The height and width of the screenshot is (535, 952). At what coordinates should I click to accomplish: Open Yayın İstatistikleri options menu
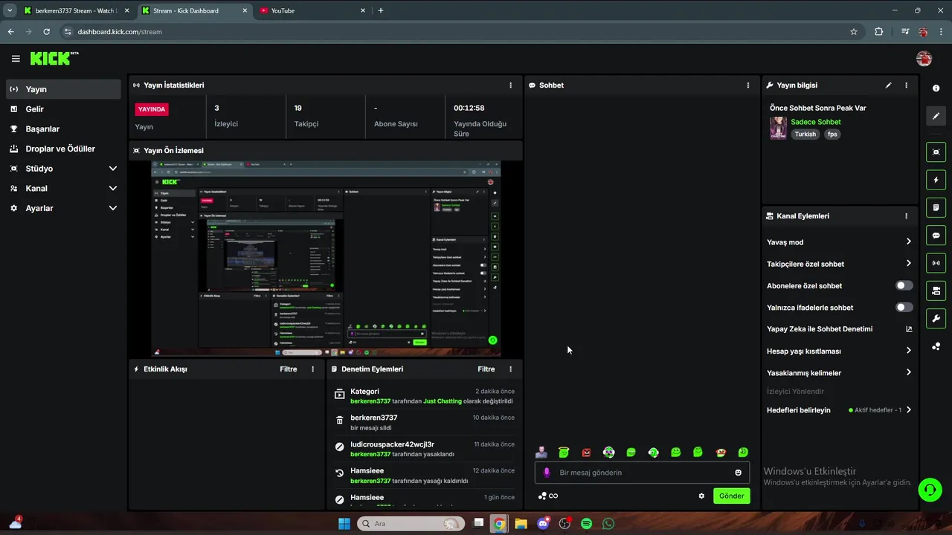[x=510, y=85]
